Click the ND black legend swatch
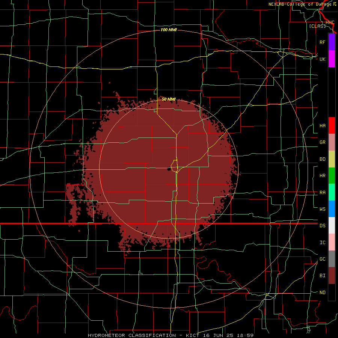This screenshot has width=338, height=338. click(x=332, y=292)
